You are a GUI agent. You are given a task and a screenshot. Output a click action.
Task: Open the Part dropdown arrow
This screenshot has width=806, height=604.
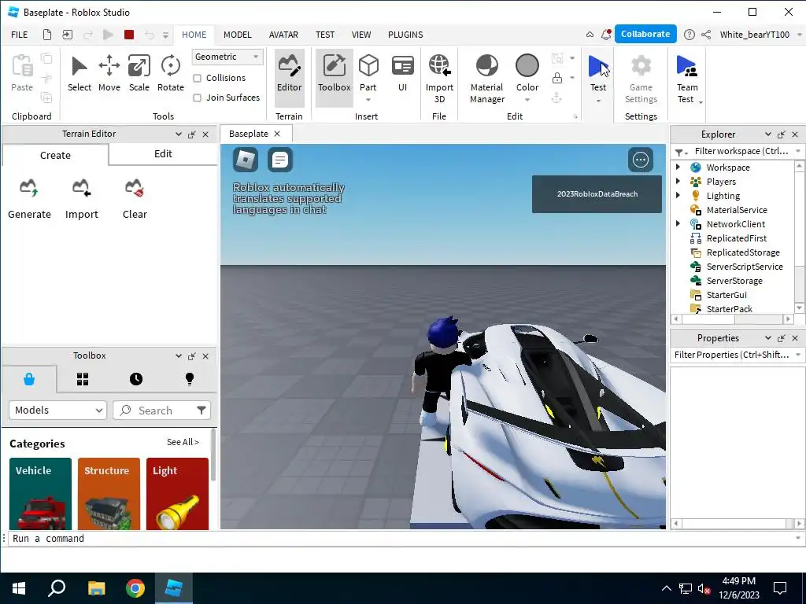click(x=368, y=100)
